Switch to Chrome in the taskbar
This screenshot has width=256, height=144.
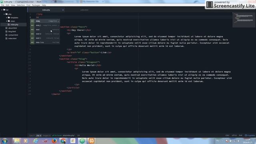[x=63, y=141]
